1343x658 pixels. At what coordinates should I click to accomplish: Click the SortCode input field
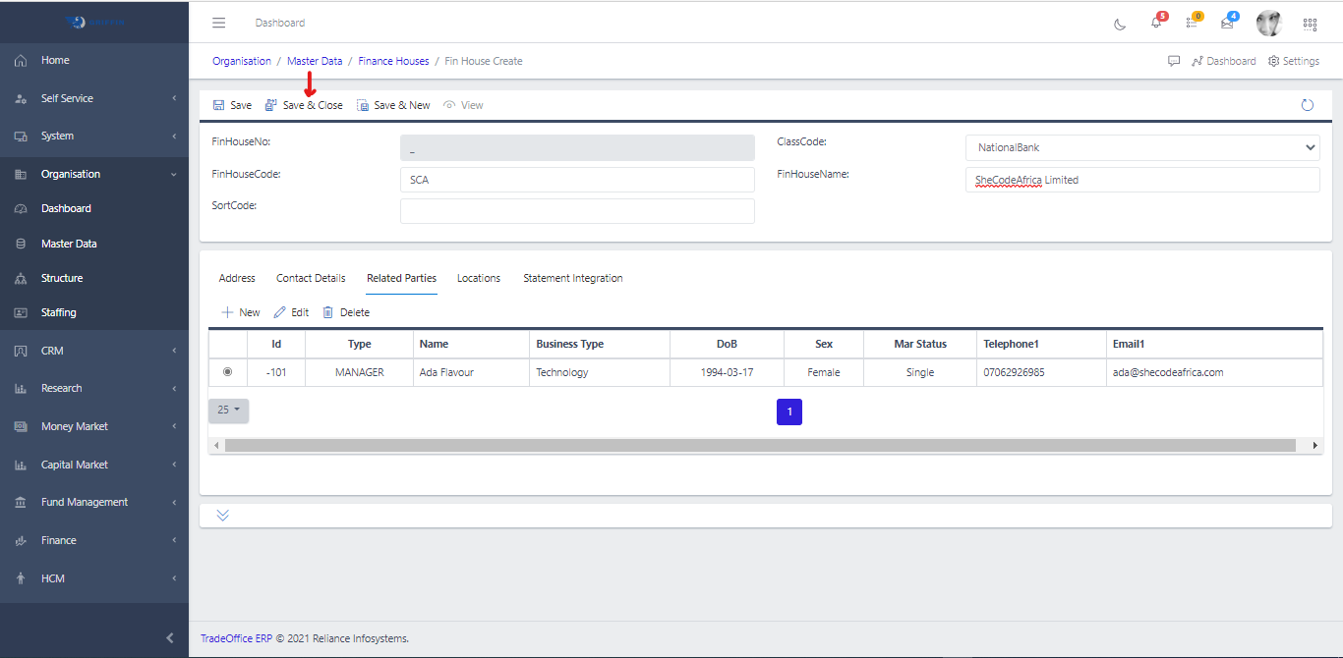coord(577,211)
